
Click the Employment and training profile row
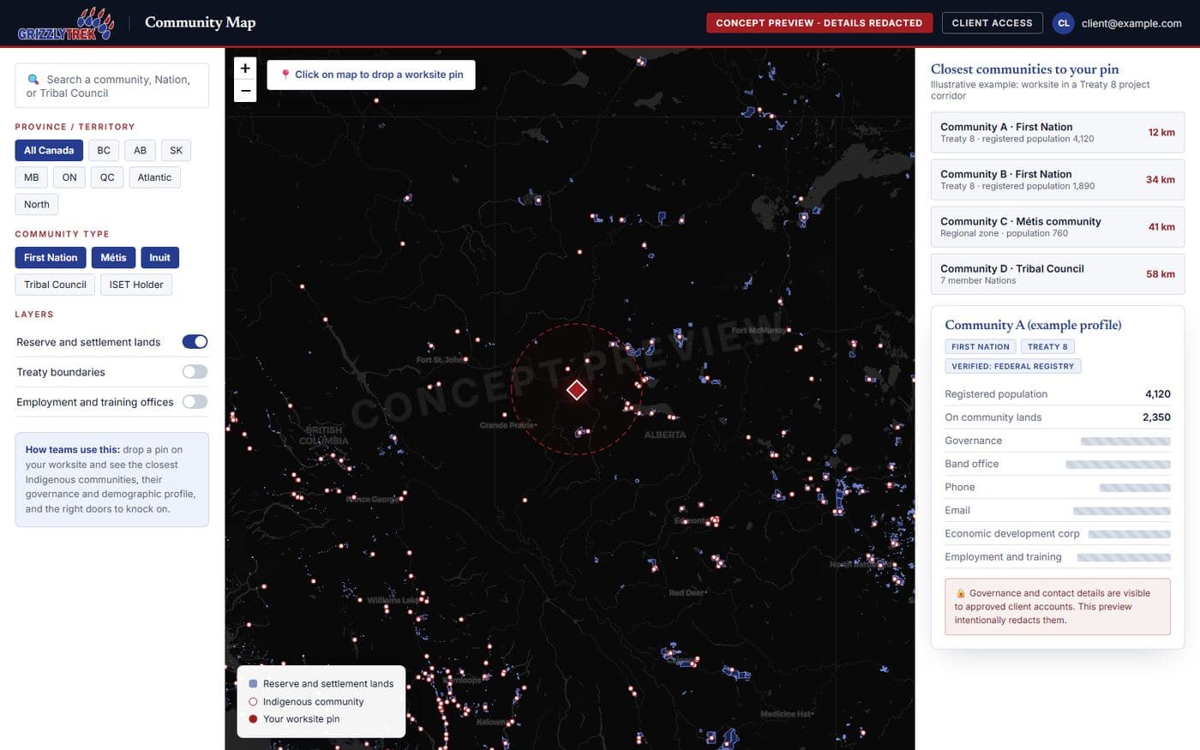click(1058, 557)
